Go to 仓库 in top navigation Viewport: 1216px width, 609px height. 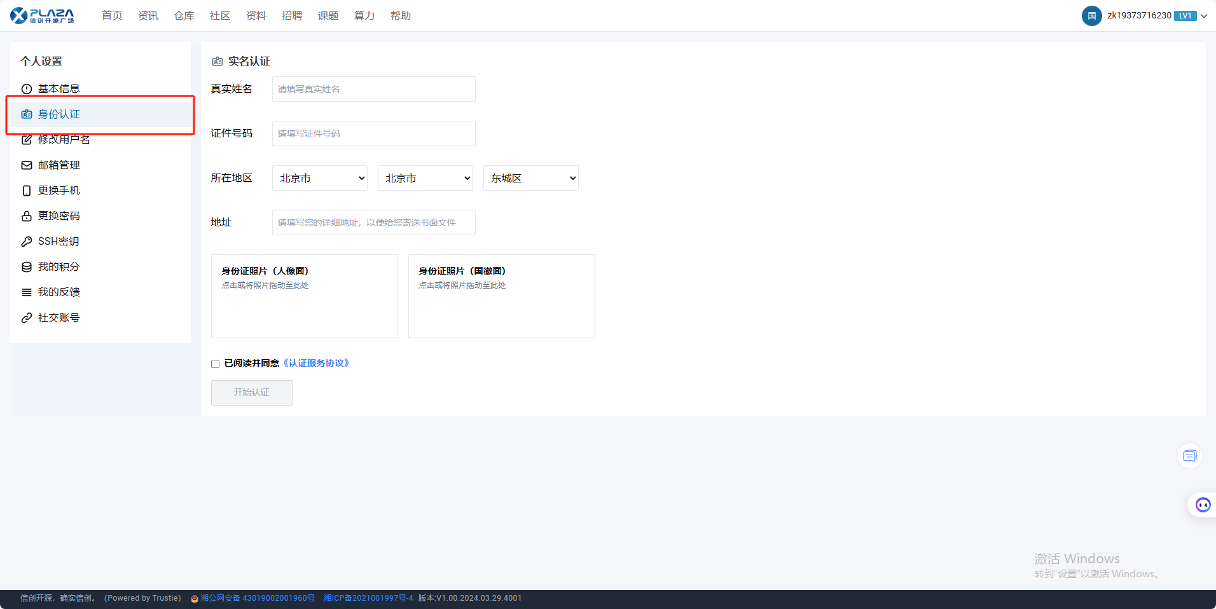[184, 16]
